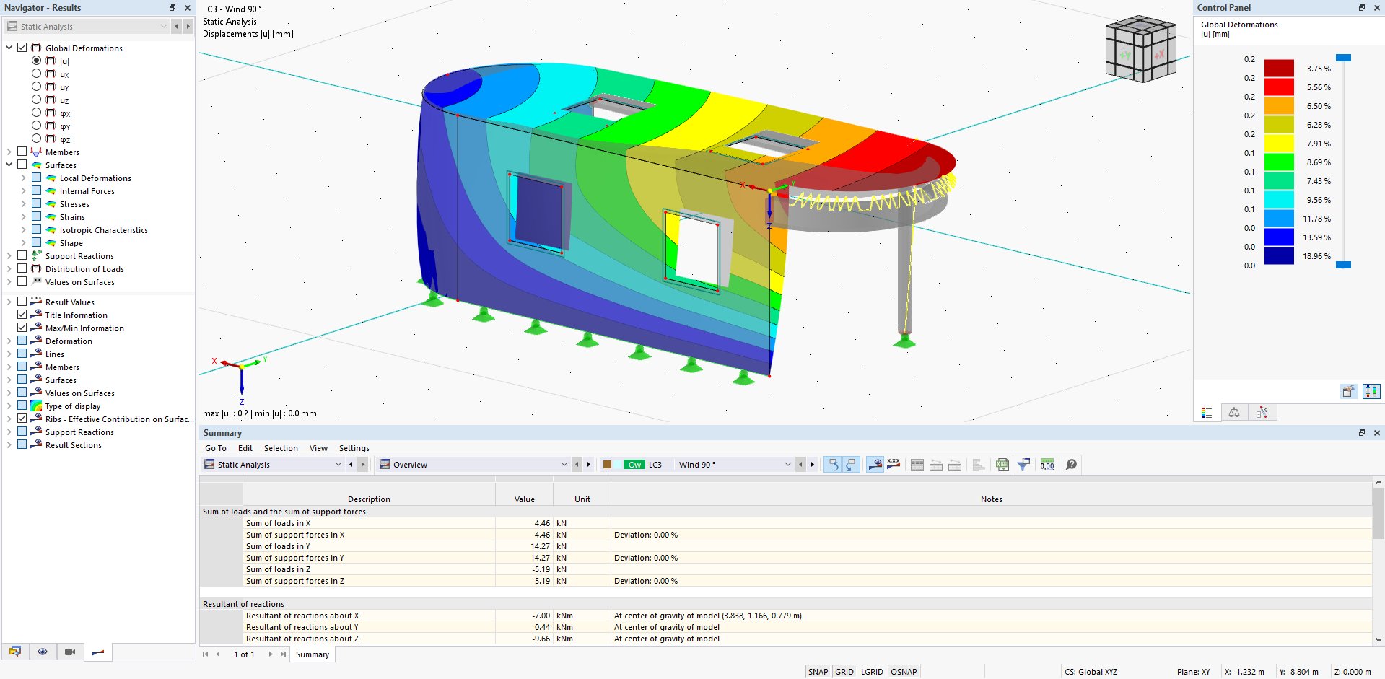This screenshot has width=1385, height=679.
Task: Toggle the result view eye icon in Summary
Action: [x=875, y=465]
